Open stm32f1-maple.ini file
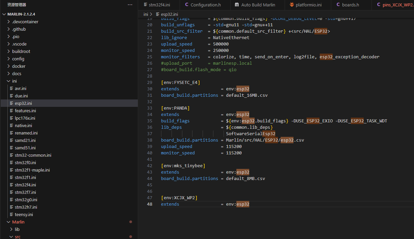The image size is (414, 239). 69,170
